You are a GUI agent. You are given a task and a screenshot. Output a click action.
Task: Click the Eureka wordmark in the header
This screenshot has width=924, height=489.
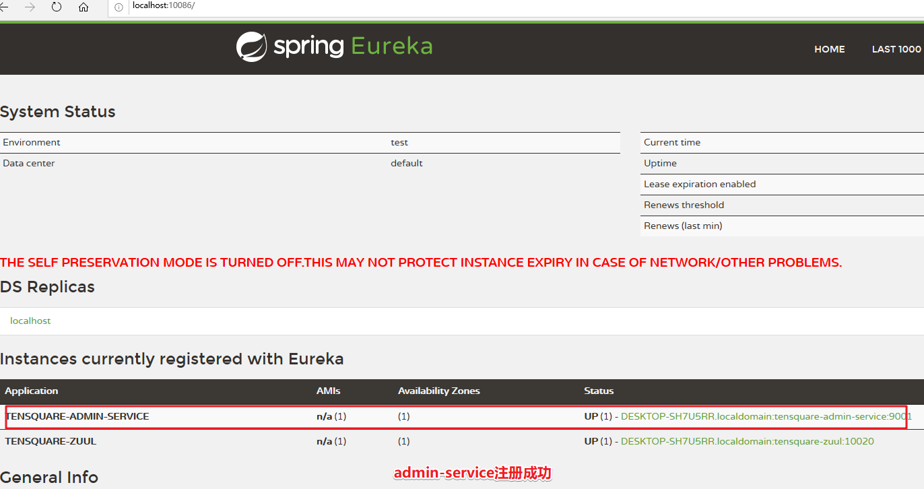392,46
